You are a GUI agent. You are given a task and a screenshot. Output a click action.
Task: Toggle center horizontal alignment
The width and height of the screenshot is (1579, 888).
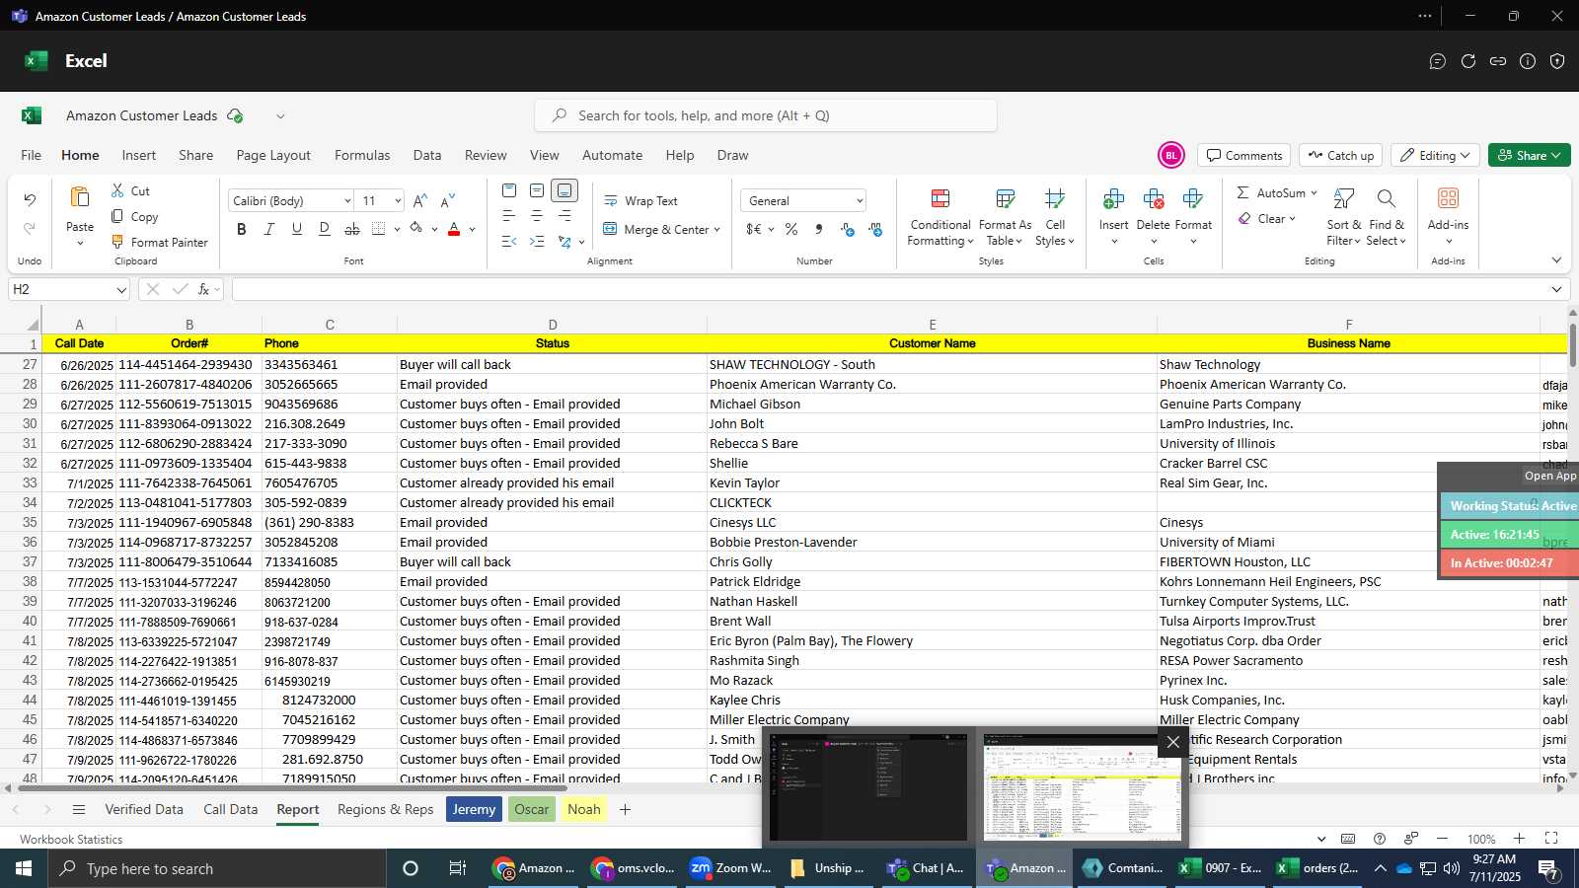coord(537,215)
